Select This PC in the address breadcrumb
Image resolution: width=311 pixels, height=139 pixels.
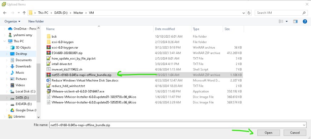coord(43,12)
